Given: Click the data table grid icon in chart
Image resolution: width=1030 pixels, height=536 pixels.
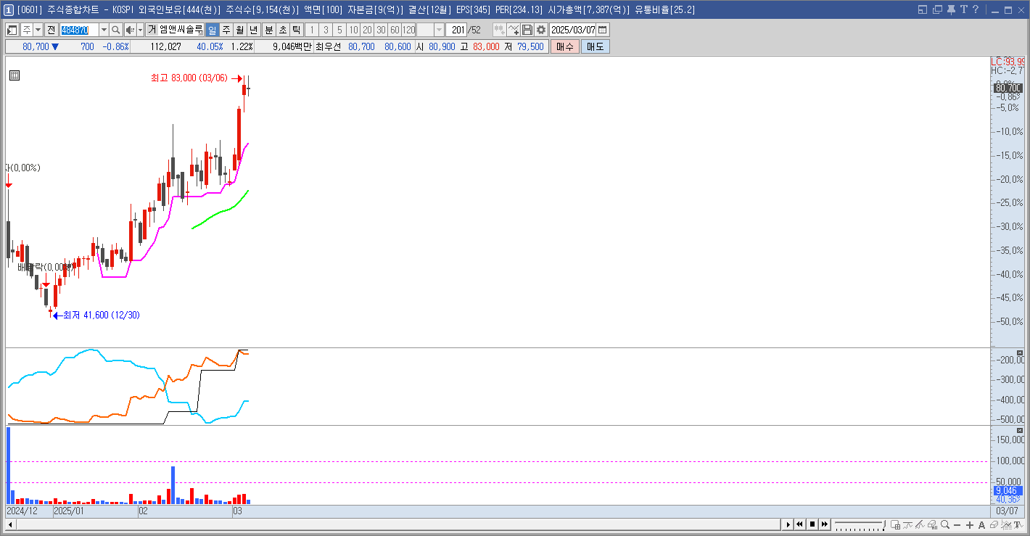Looking at the screenshot, I should (x=15, y=75).
